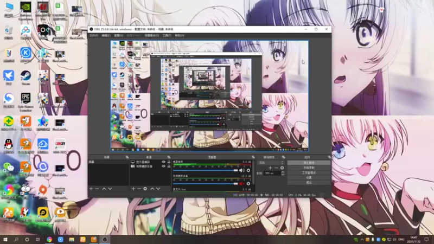Open File Explorer from the taskbar
Image resolution: width=434 pixels, height=244 pixels.
point(72,239)
